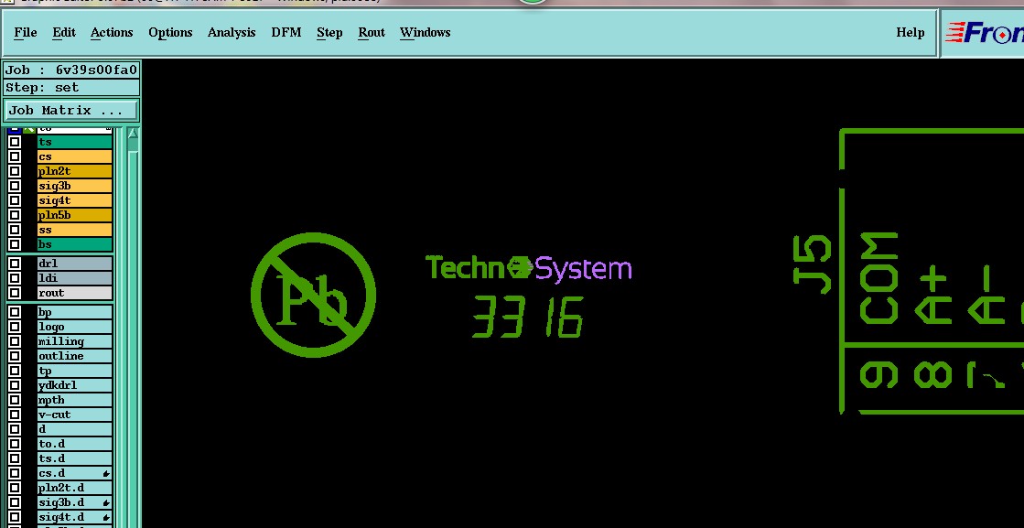The image size is (1024, 528).
Task: Open the File menu
Action: tap(26, 33)
